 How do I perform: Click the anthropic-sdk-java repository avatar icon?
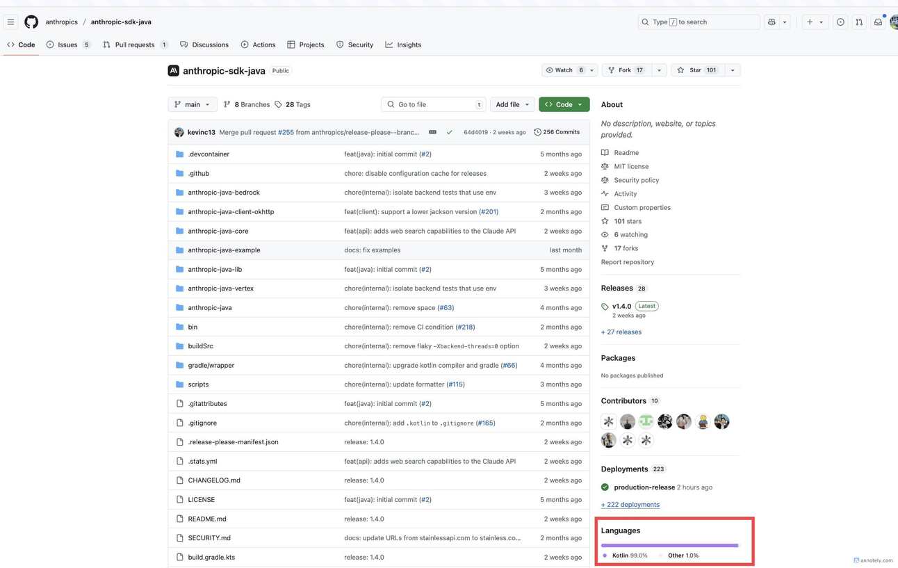coord(174,70)
